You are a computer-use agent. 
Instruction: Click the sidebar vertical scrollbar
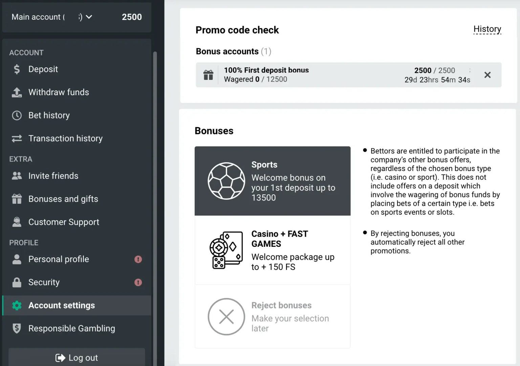[x=155, y=203]
